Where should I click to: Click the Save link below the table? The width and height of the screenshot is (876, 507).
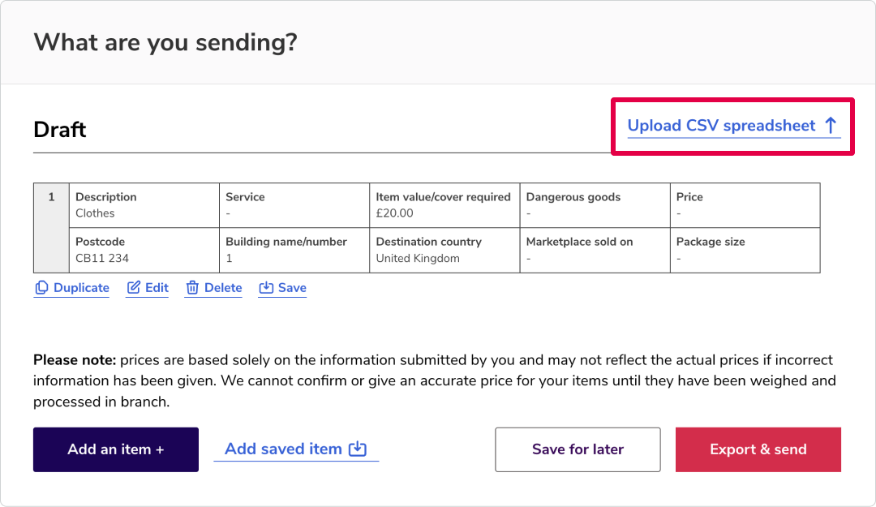pos(292,288)
